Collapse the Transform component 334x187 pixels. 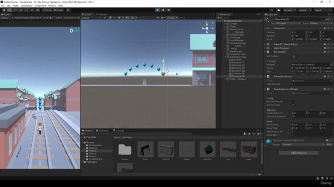coord(265,28)
